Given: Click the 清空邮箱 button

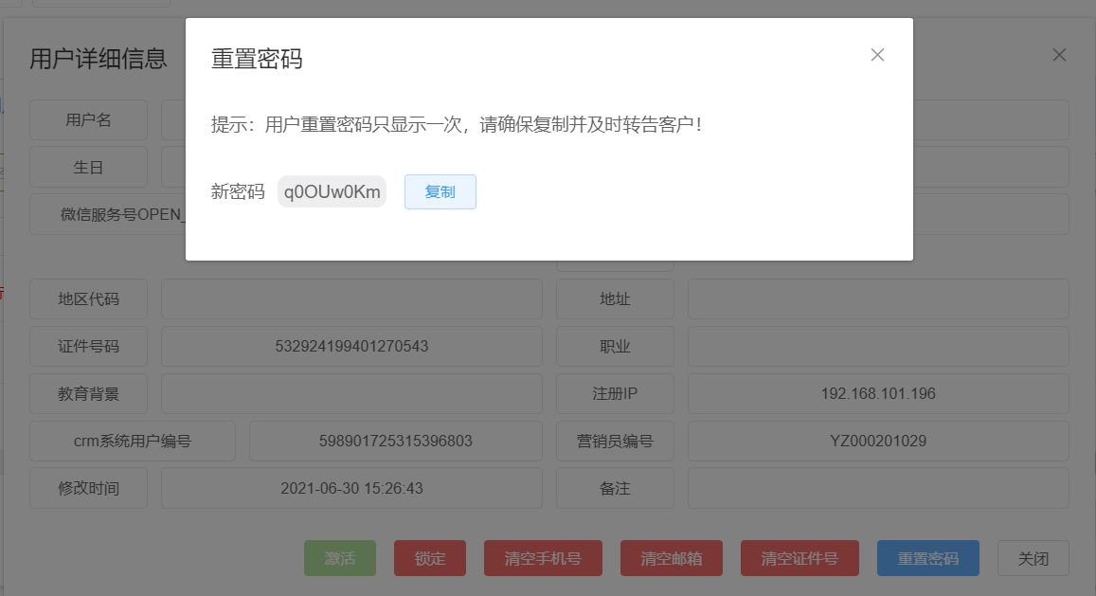Looking at the screenshot, I should click(x=671, y=558).
